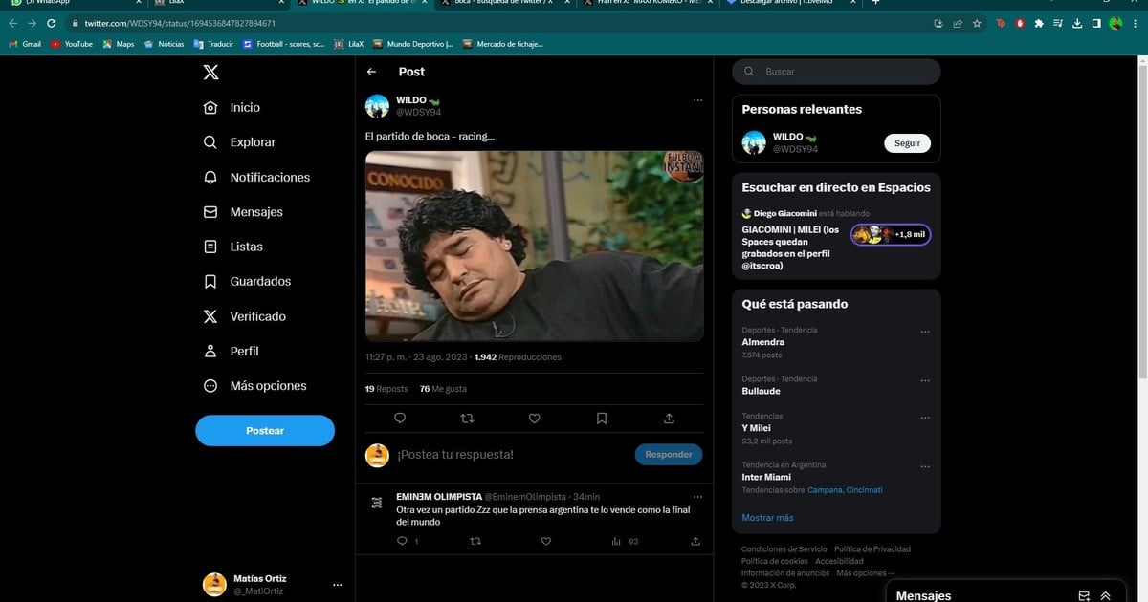Share WILDO's post
Screen dimensions: 1148x602
point(669,419)
